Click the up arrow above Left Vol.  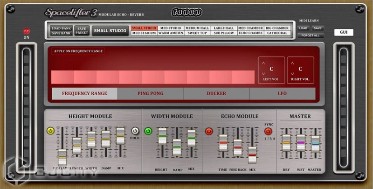tap(263, 63)
